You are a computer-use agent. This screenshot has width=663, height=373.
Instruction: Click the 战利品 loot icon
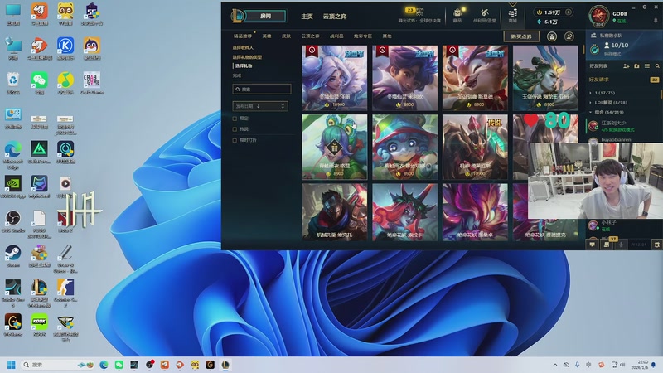tap(485, 15)
